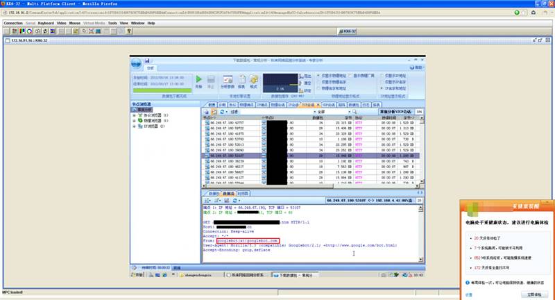
Task: Expand the IP浏览器 tree node
Action: pos(134,126)
